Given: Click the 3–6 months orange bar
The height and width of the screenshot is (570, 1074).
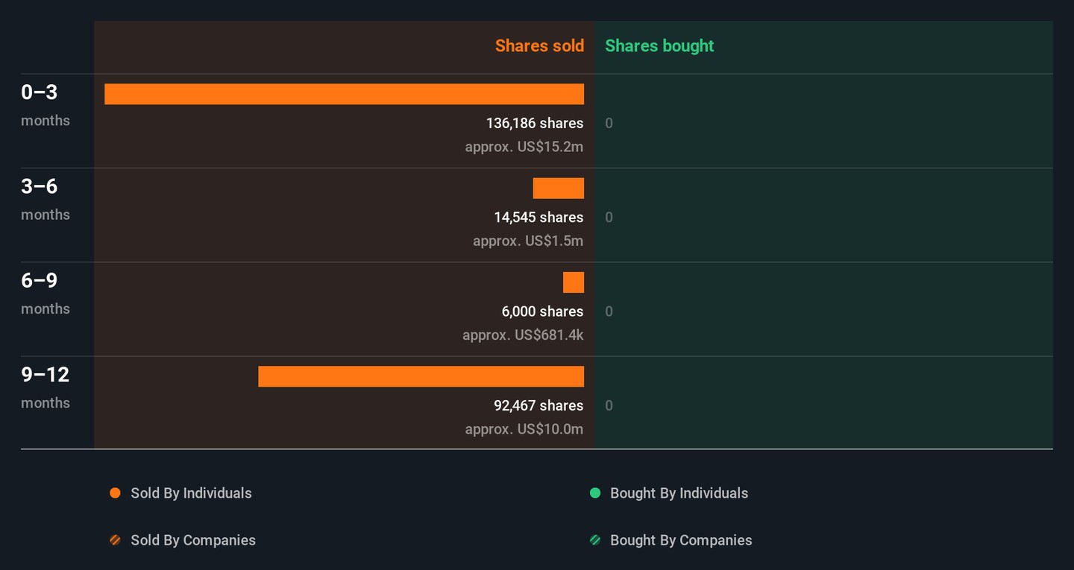Looking at the screenshot, I should pyautogui.click(x=558, y=189).
